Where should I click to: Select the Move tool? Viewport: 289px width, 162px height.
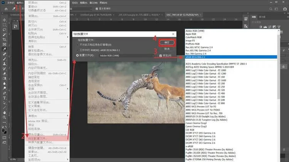(x=4, y=20)
